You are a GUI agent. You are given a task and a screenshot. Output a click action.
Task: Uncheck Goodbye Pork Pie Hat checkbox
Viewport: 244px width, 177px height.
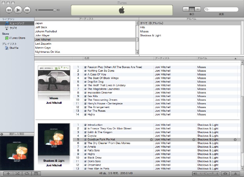tap(85, 140)
